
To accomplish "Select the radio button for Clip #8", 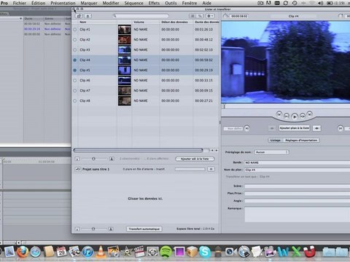I will [x=75, y=100].
